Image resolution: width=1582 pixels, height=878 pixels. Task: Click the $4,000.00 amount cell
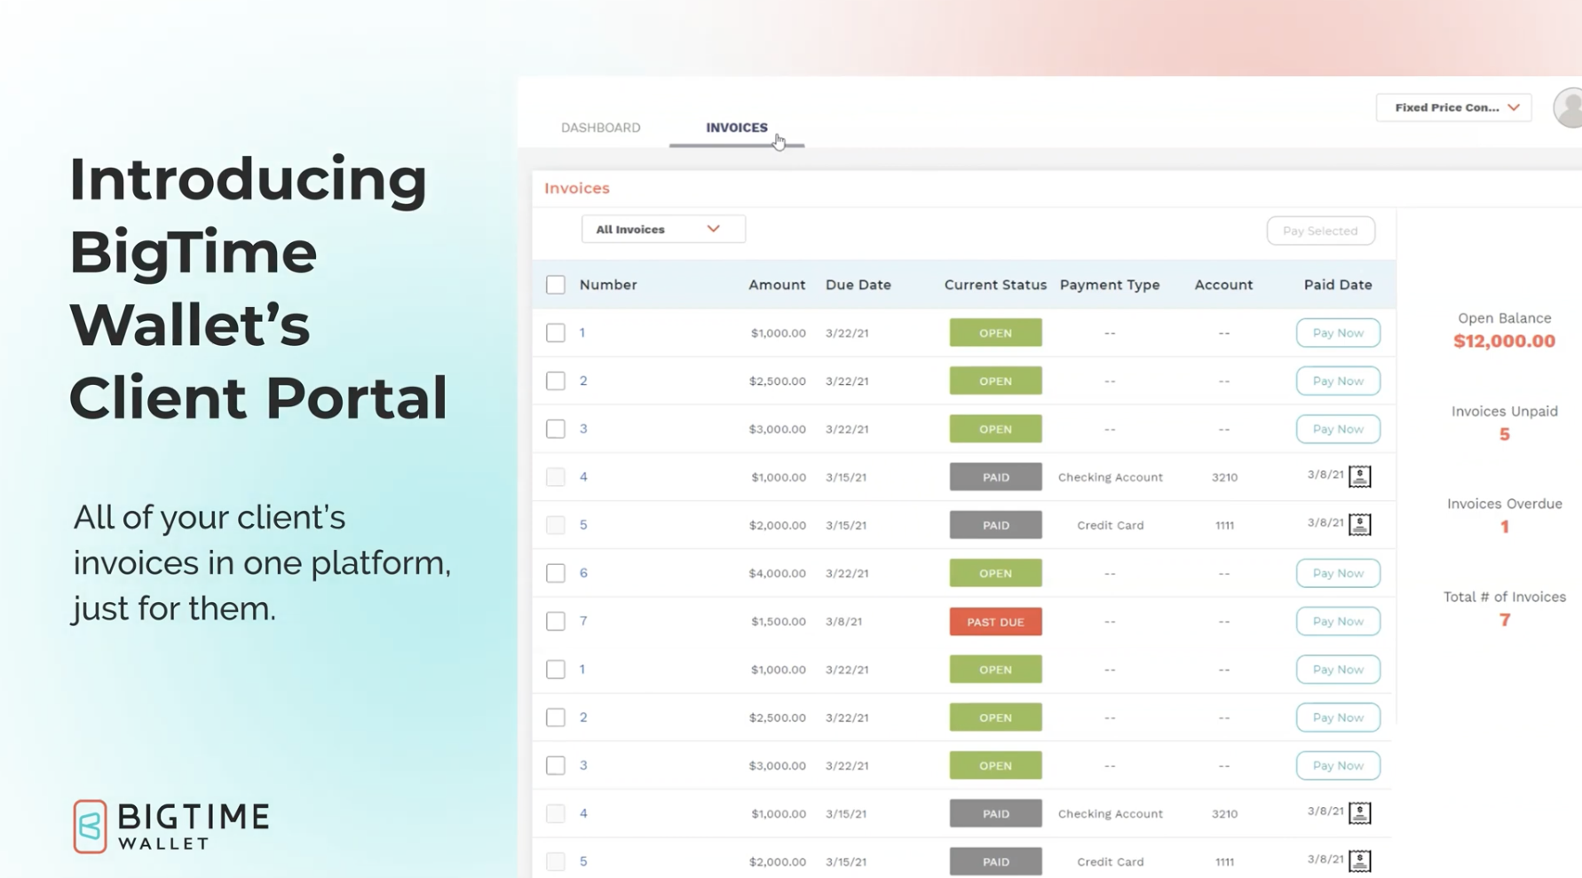pos(777,573)
